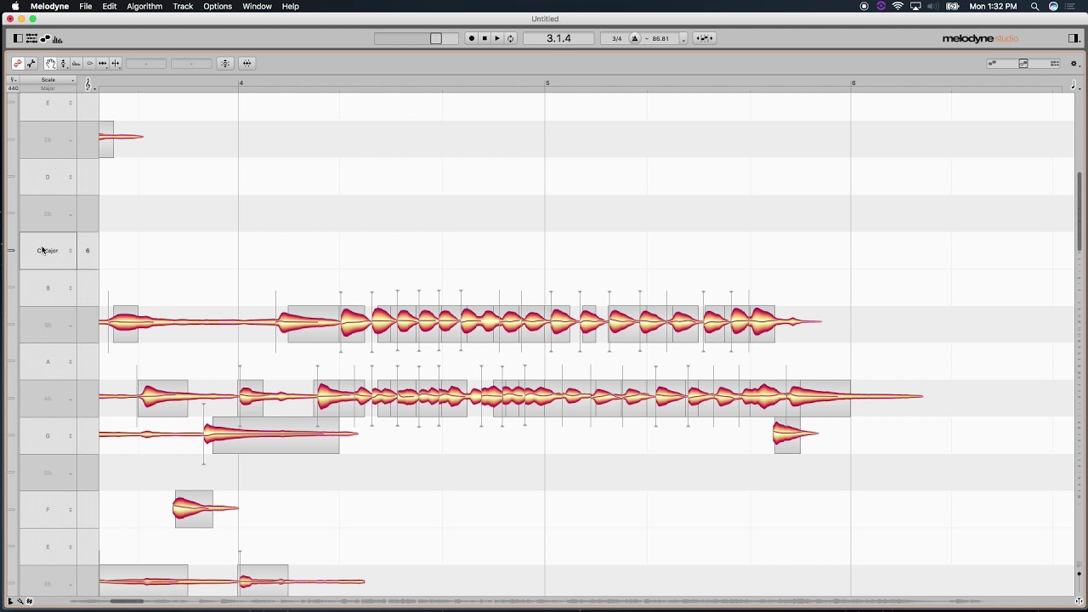The height and width of the screenshot is (612, 1088).
Task: Toggle the metronome click icon
Action: tap(634, 38)
